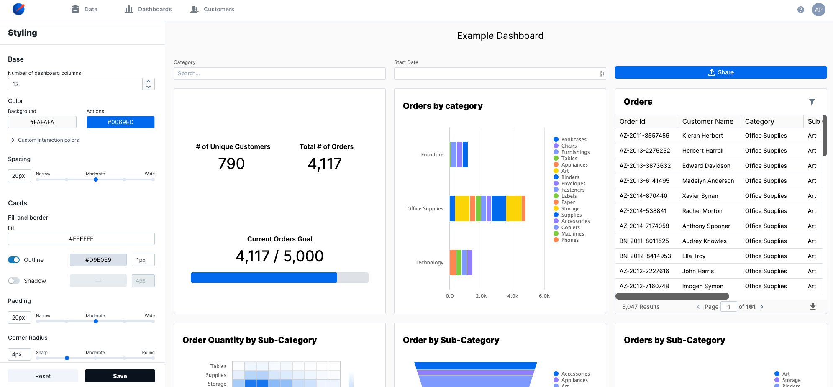This screenshot has width=833, height=387.
Task: Increase number of dashboard columns
Action: [149, 81]
